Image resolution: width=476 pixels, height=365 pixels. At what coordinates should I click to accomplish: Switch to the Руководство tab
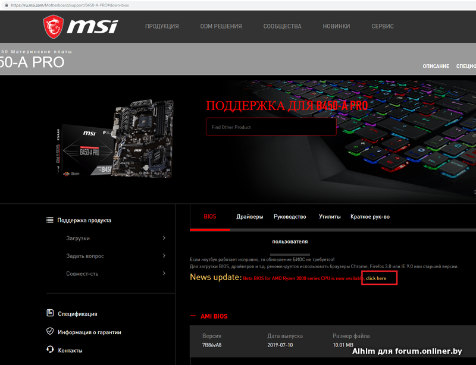pos(290,216)
